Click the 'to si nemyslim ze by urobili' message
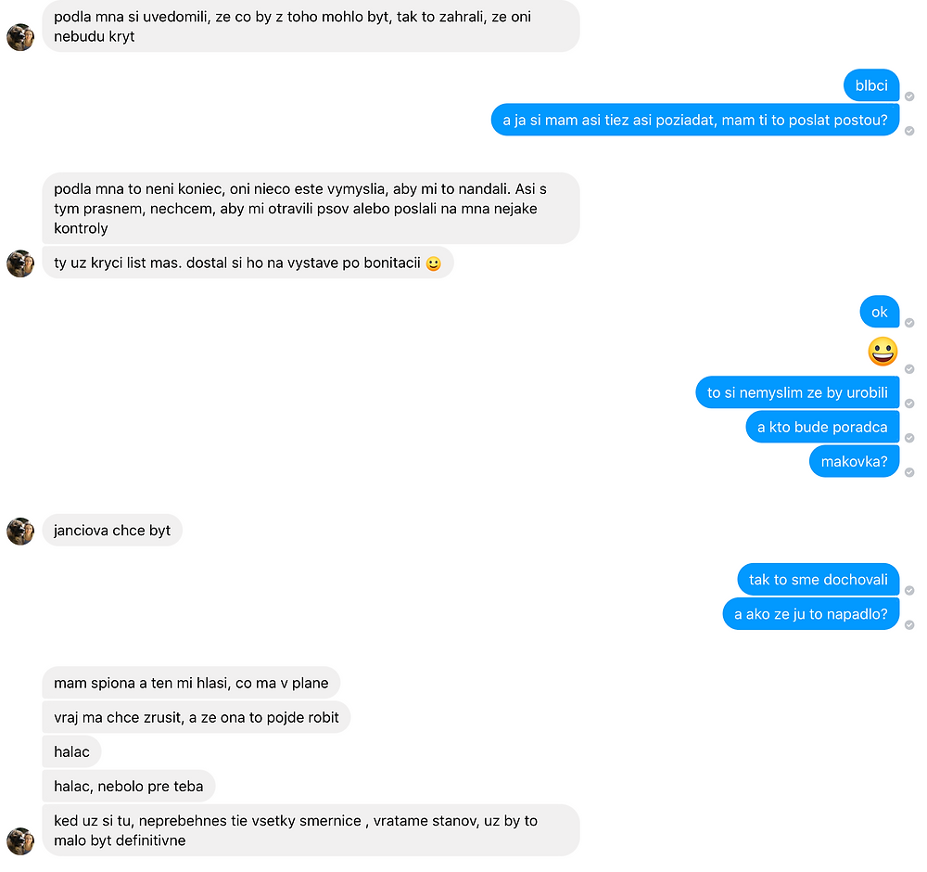 tap(797, 392)
